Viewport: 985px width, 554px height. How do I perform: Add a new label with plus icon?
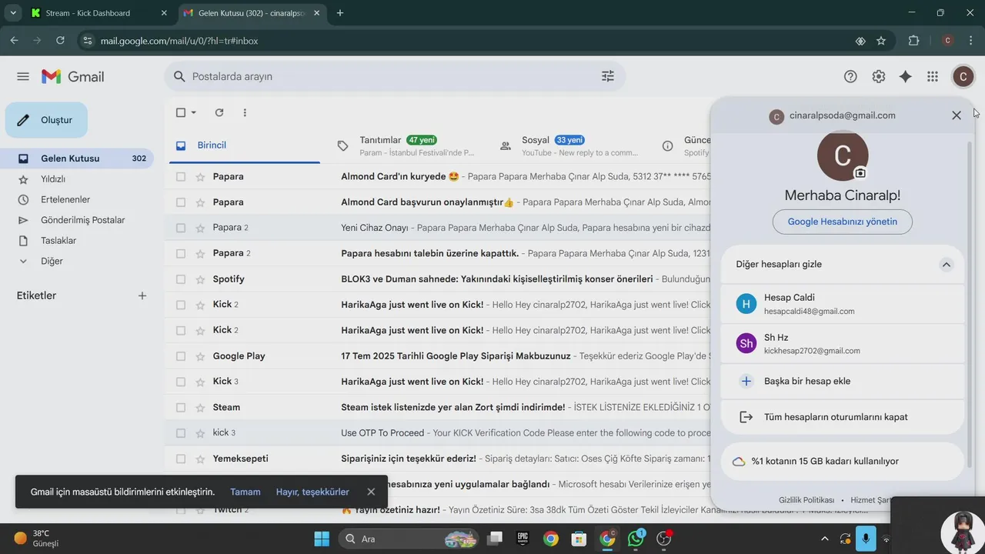pos(142,295)
